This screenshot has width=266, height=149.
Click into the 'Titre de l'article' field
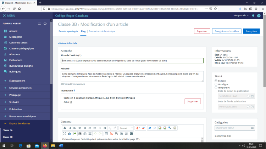click(132, 60)
